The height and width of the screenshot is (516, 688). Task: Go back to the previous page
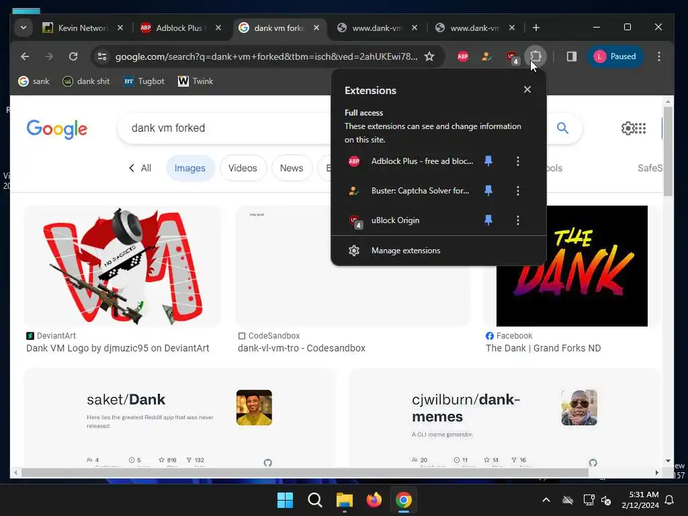click(25, 56)
